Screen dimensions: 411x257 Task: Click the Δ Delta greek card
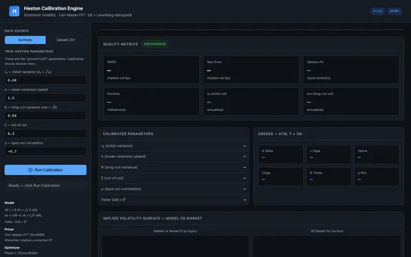[x=281, y=154]
